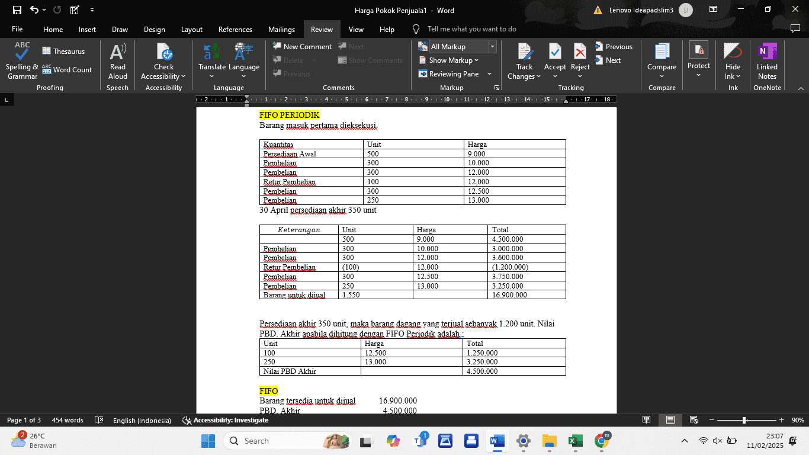The image size is (809, 455).
Task: Click the account avatar in title bar
Action: point(686,9)
